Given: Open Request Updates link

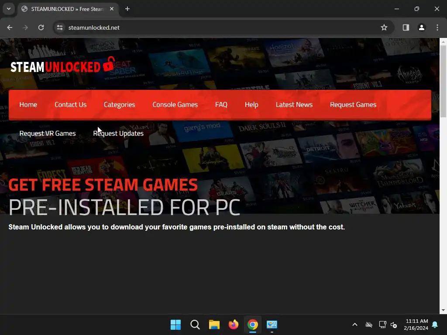Looking at the screenshot, I should (118, 133).
